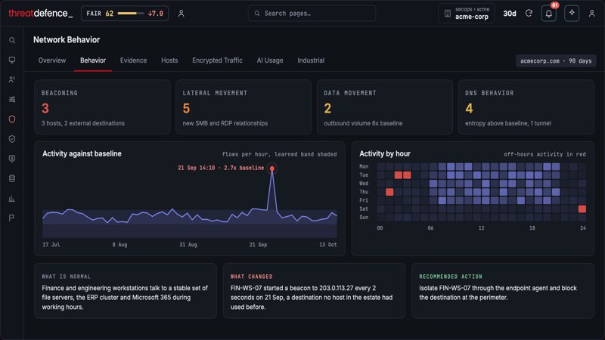Click the threatdefence logo
The height and width of the screenshot is (340, 605).
[41, 14]
